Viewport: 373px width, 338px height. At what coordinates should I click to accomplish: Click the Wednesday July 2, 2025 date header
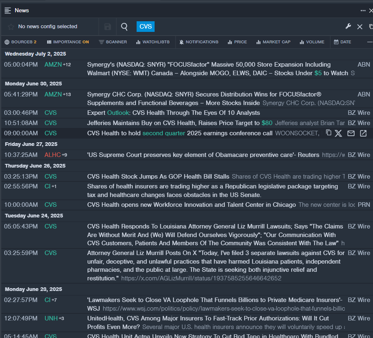point(36,54)
